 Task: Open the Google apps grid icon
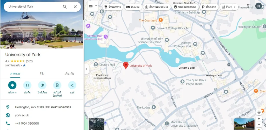249,6
